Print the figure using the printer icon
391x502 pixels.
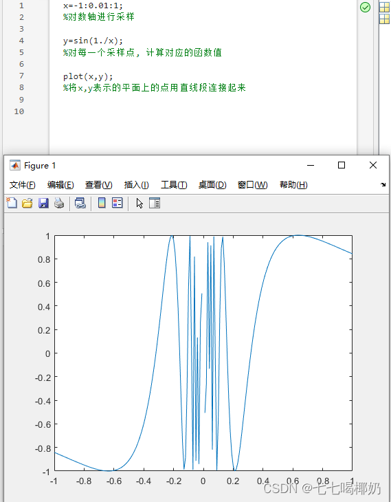coord(59,203)
